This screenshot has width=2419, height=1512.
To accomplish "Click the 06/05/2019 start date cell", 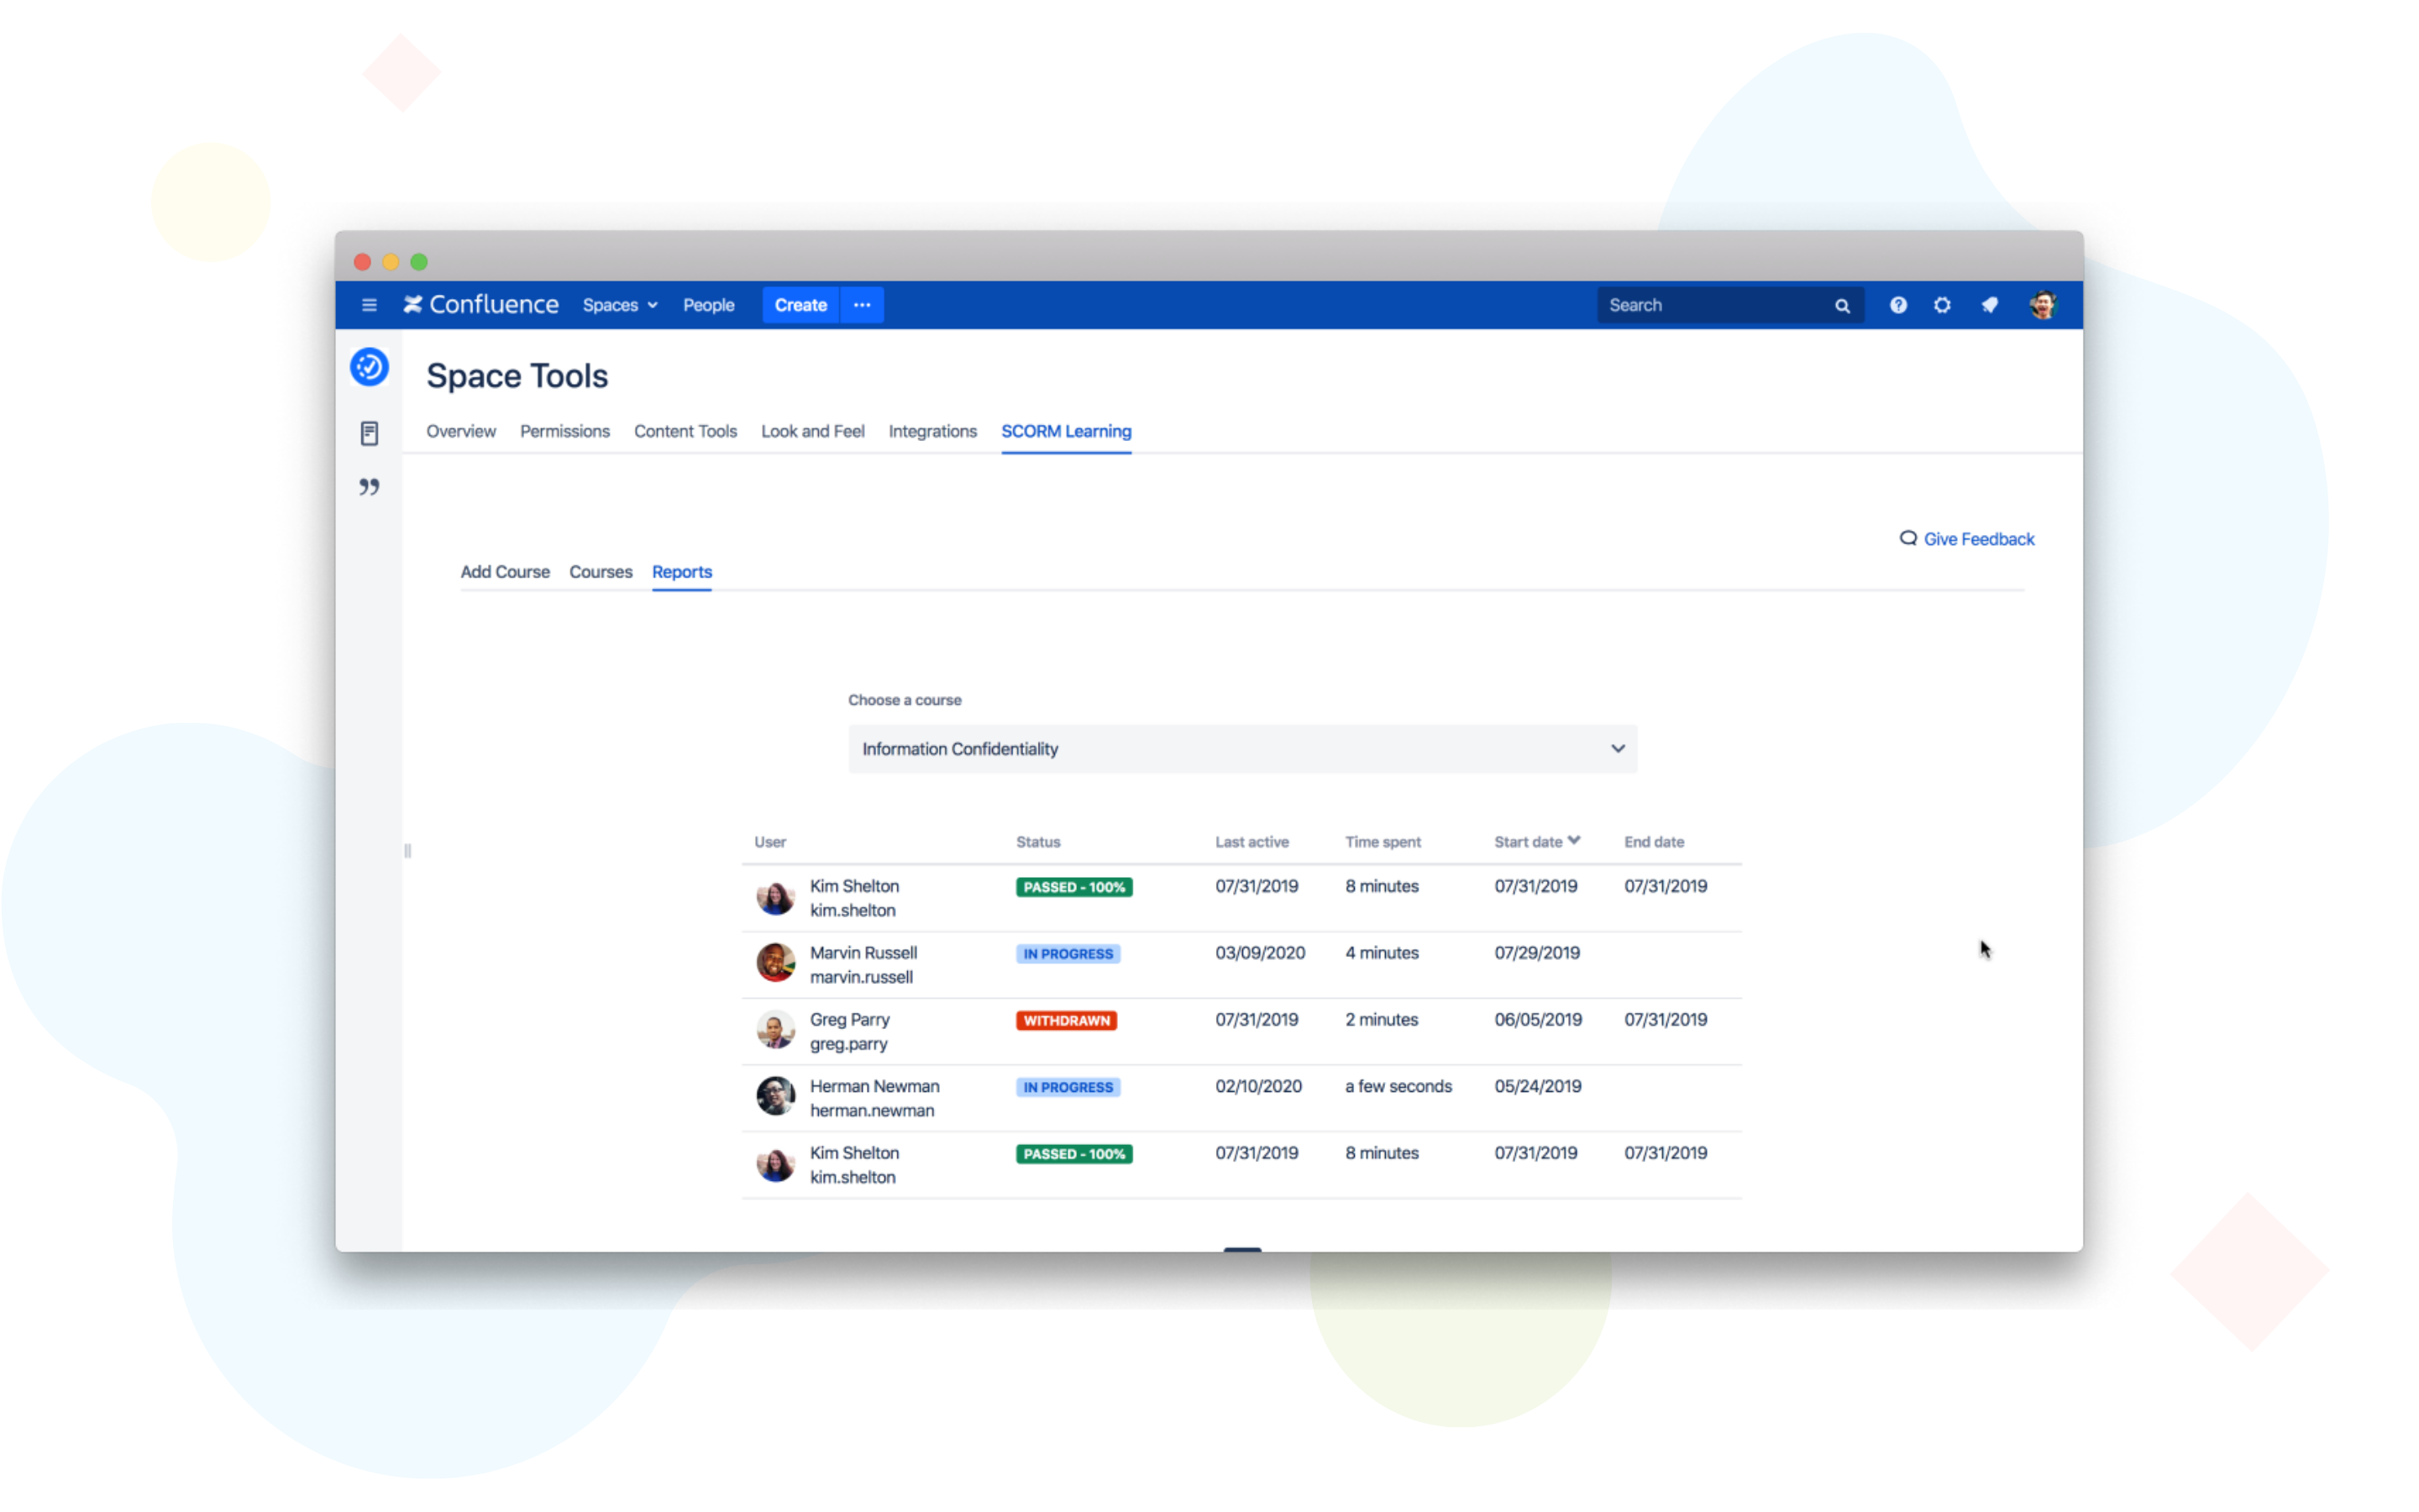I will (1537, 1019).
